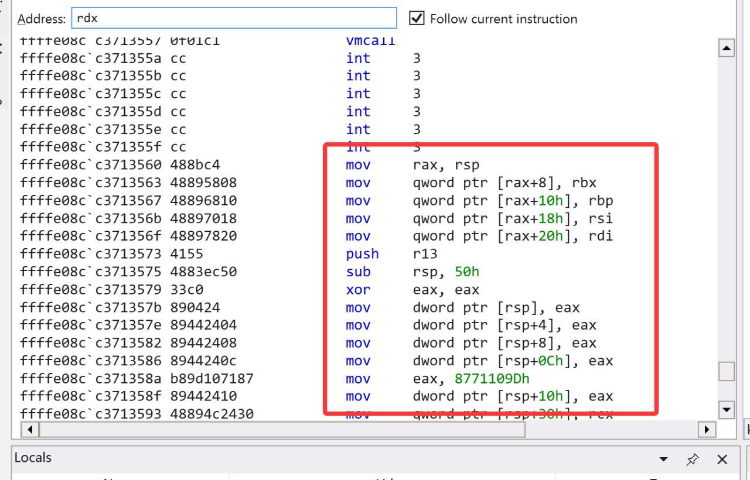This screenshot has width=750, height=480.
Task: Pin the Locals panel with pushpin icon
Action: (693, 460)
